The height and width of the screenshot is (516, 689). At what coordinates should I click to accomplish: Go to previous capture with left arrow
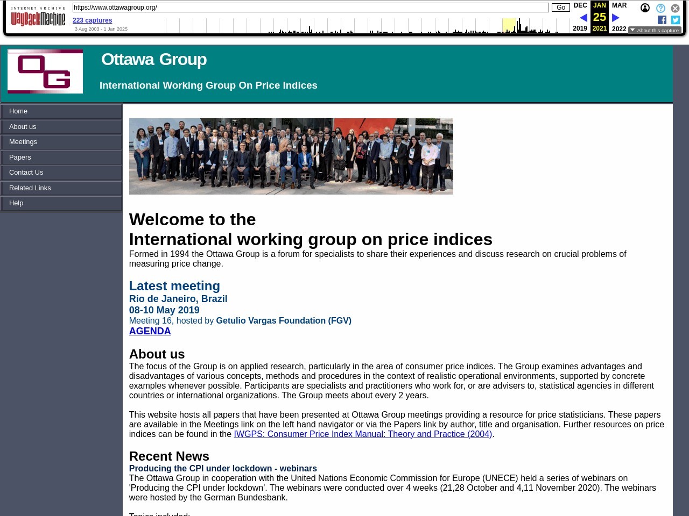[x=583, y=18]
